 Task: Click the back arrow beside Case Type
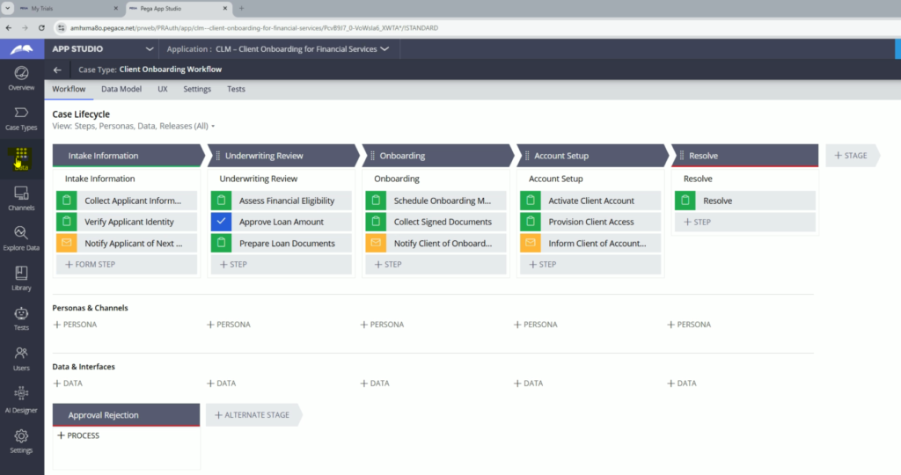click(x=57, y=69)
